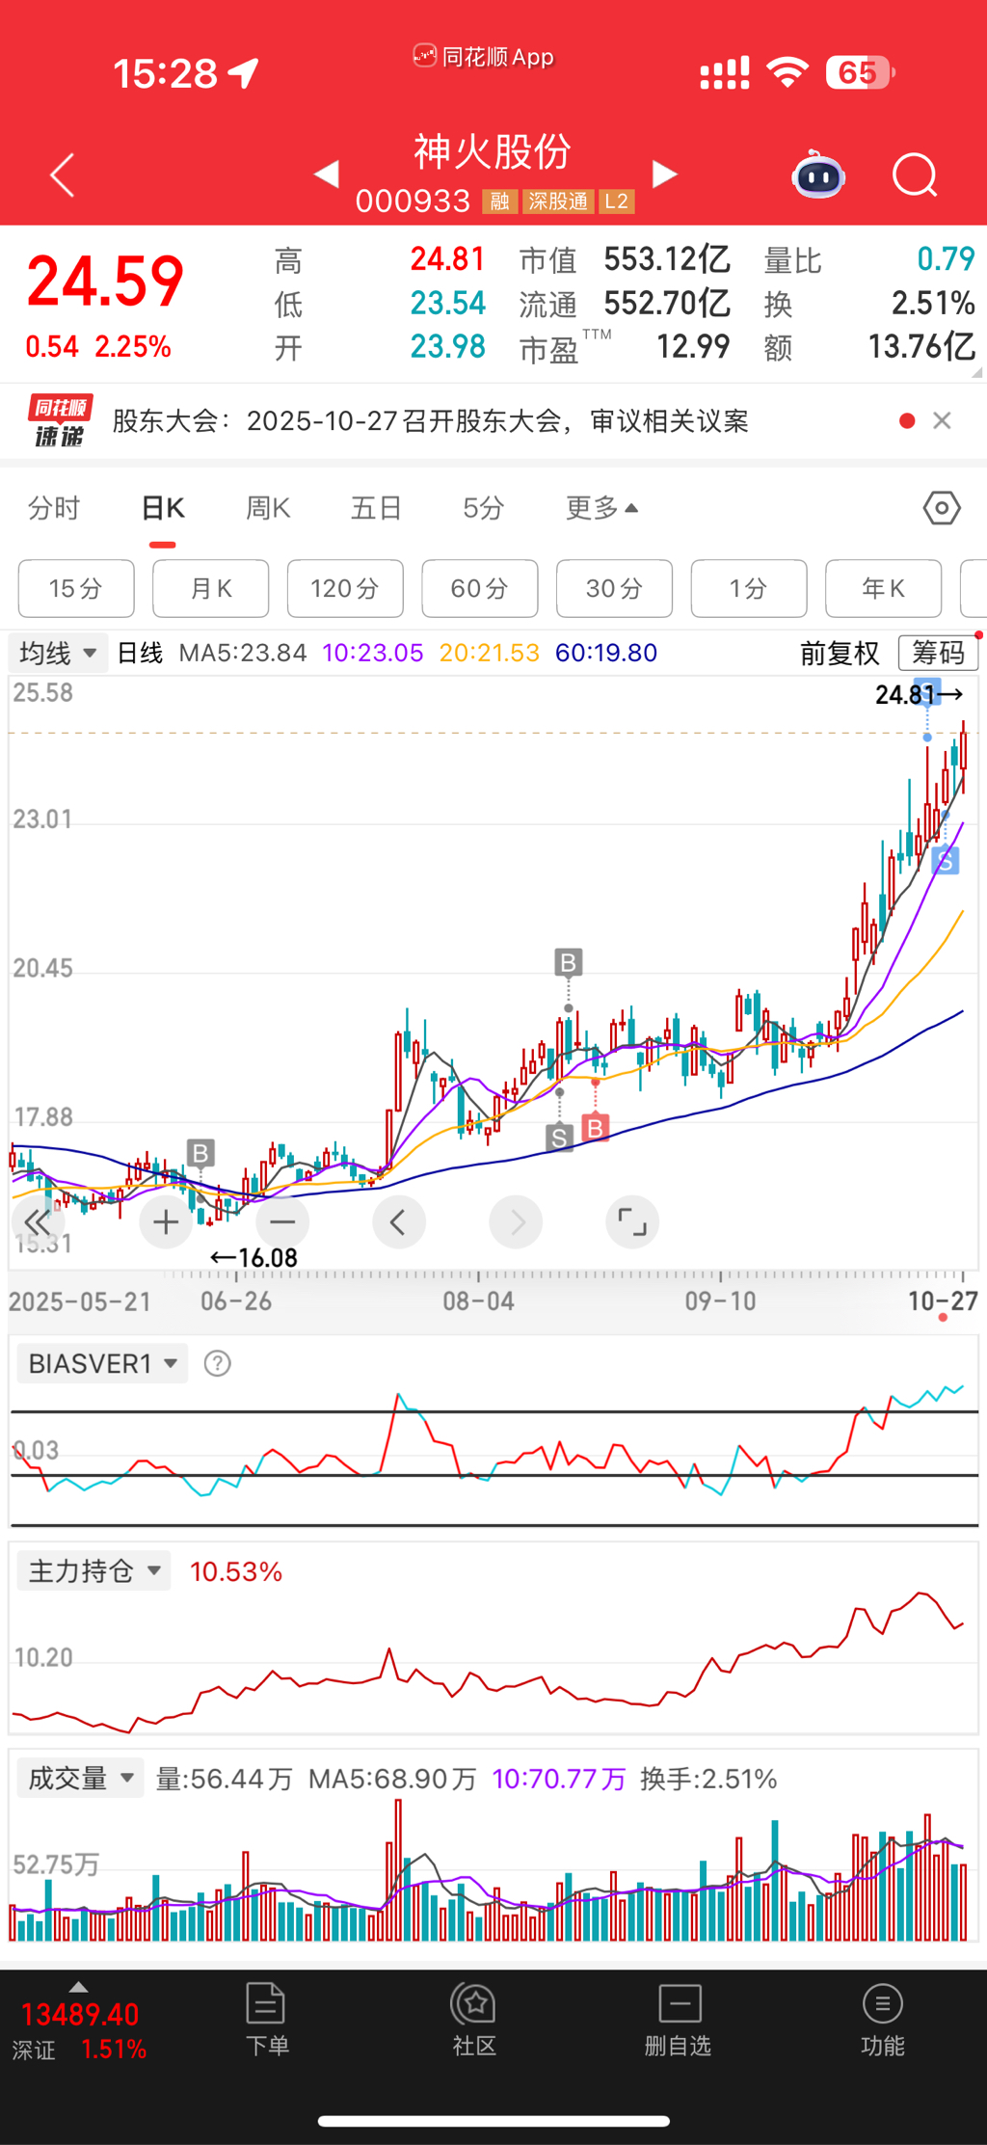
Task: Tap the B marker near 06-26
Action: click(200, 1153)
